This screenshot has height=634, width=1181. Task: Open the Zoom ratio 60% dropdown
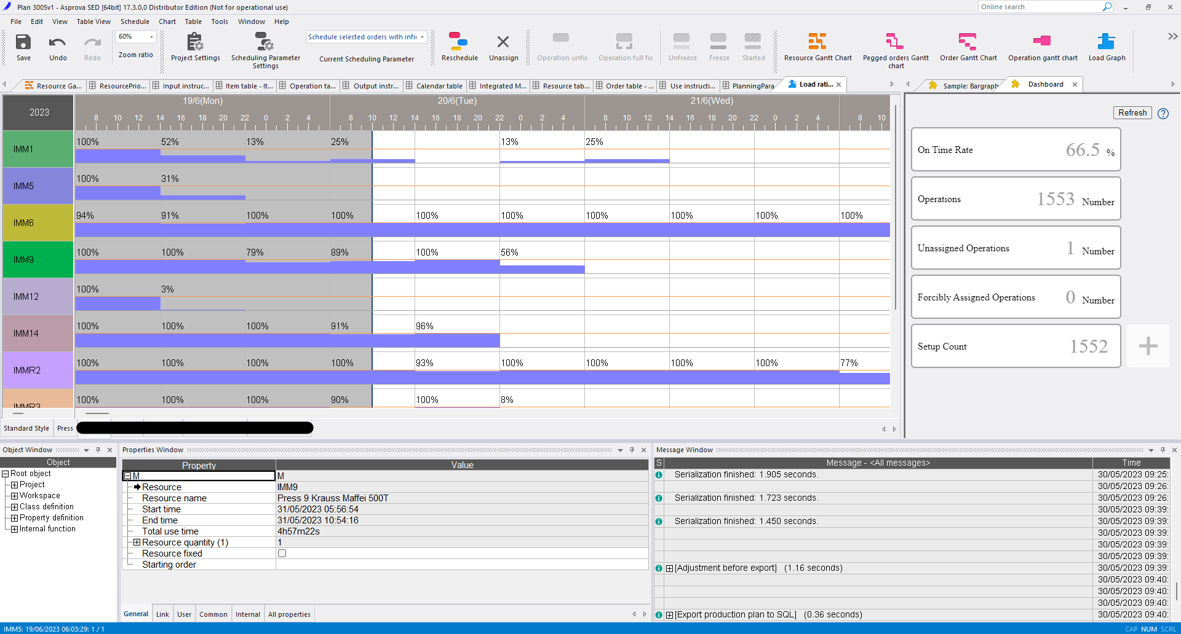pos(151,37)
